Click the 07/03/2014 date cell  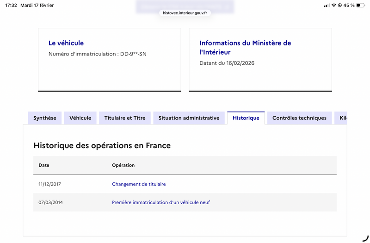pyautogui.click(x=50, y=202)
